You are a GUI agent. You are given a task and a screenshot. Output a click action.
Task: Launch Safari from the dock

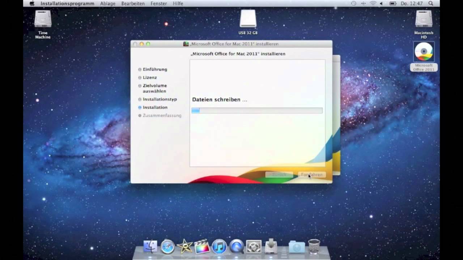point(167,246)
